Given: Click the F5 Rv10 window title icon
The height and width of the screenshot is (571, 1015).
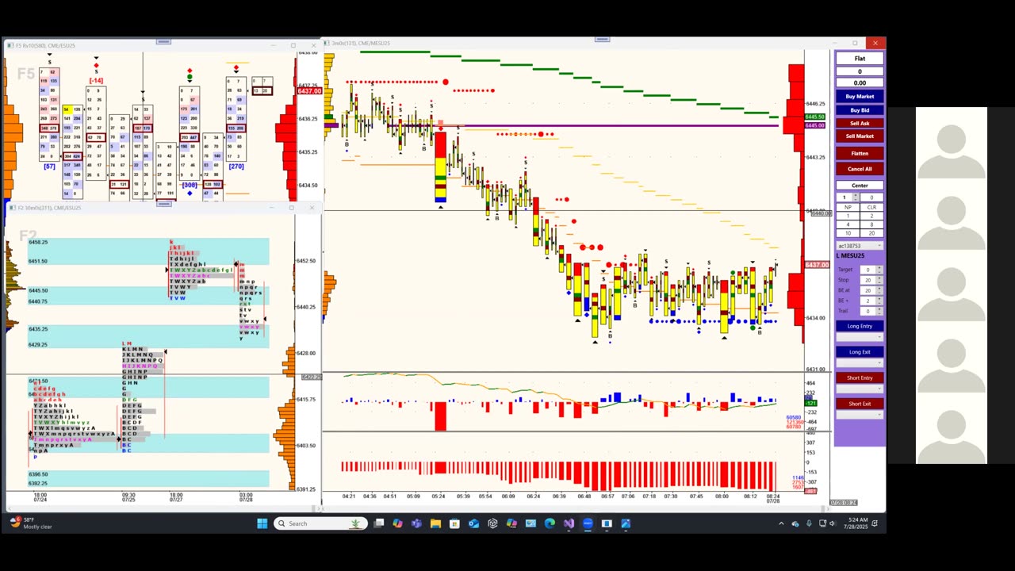Looking at the screenshot, I should pos(10,45).
